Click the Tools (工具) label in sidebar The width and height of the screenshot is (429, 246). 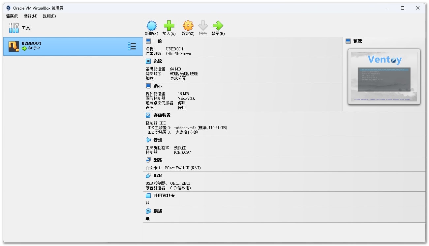pyautogui.click(x=26, y=28)
